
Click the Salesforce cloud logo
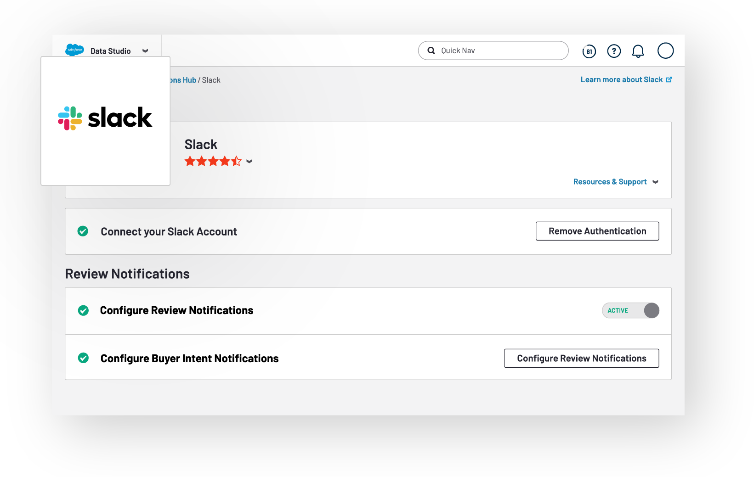[74, 50]
